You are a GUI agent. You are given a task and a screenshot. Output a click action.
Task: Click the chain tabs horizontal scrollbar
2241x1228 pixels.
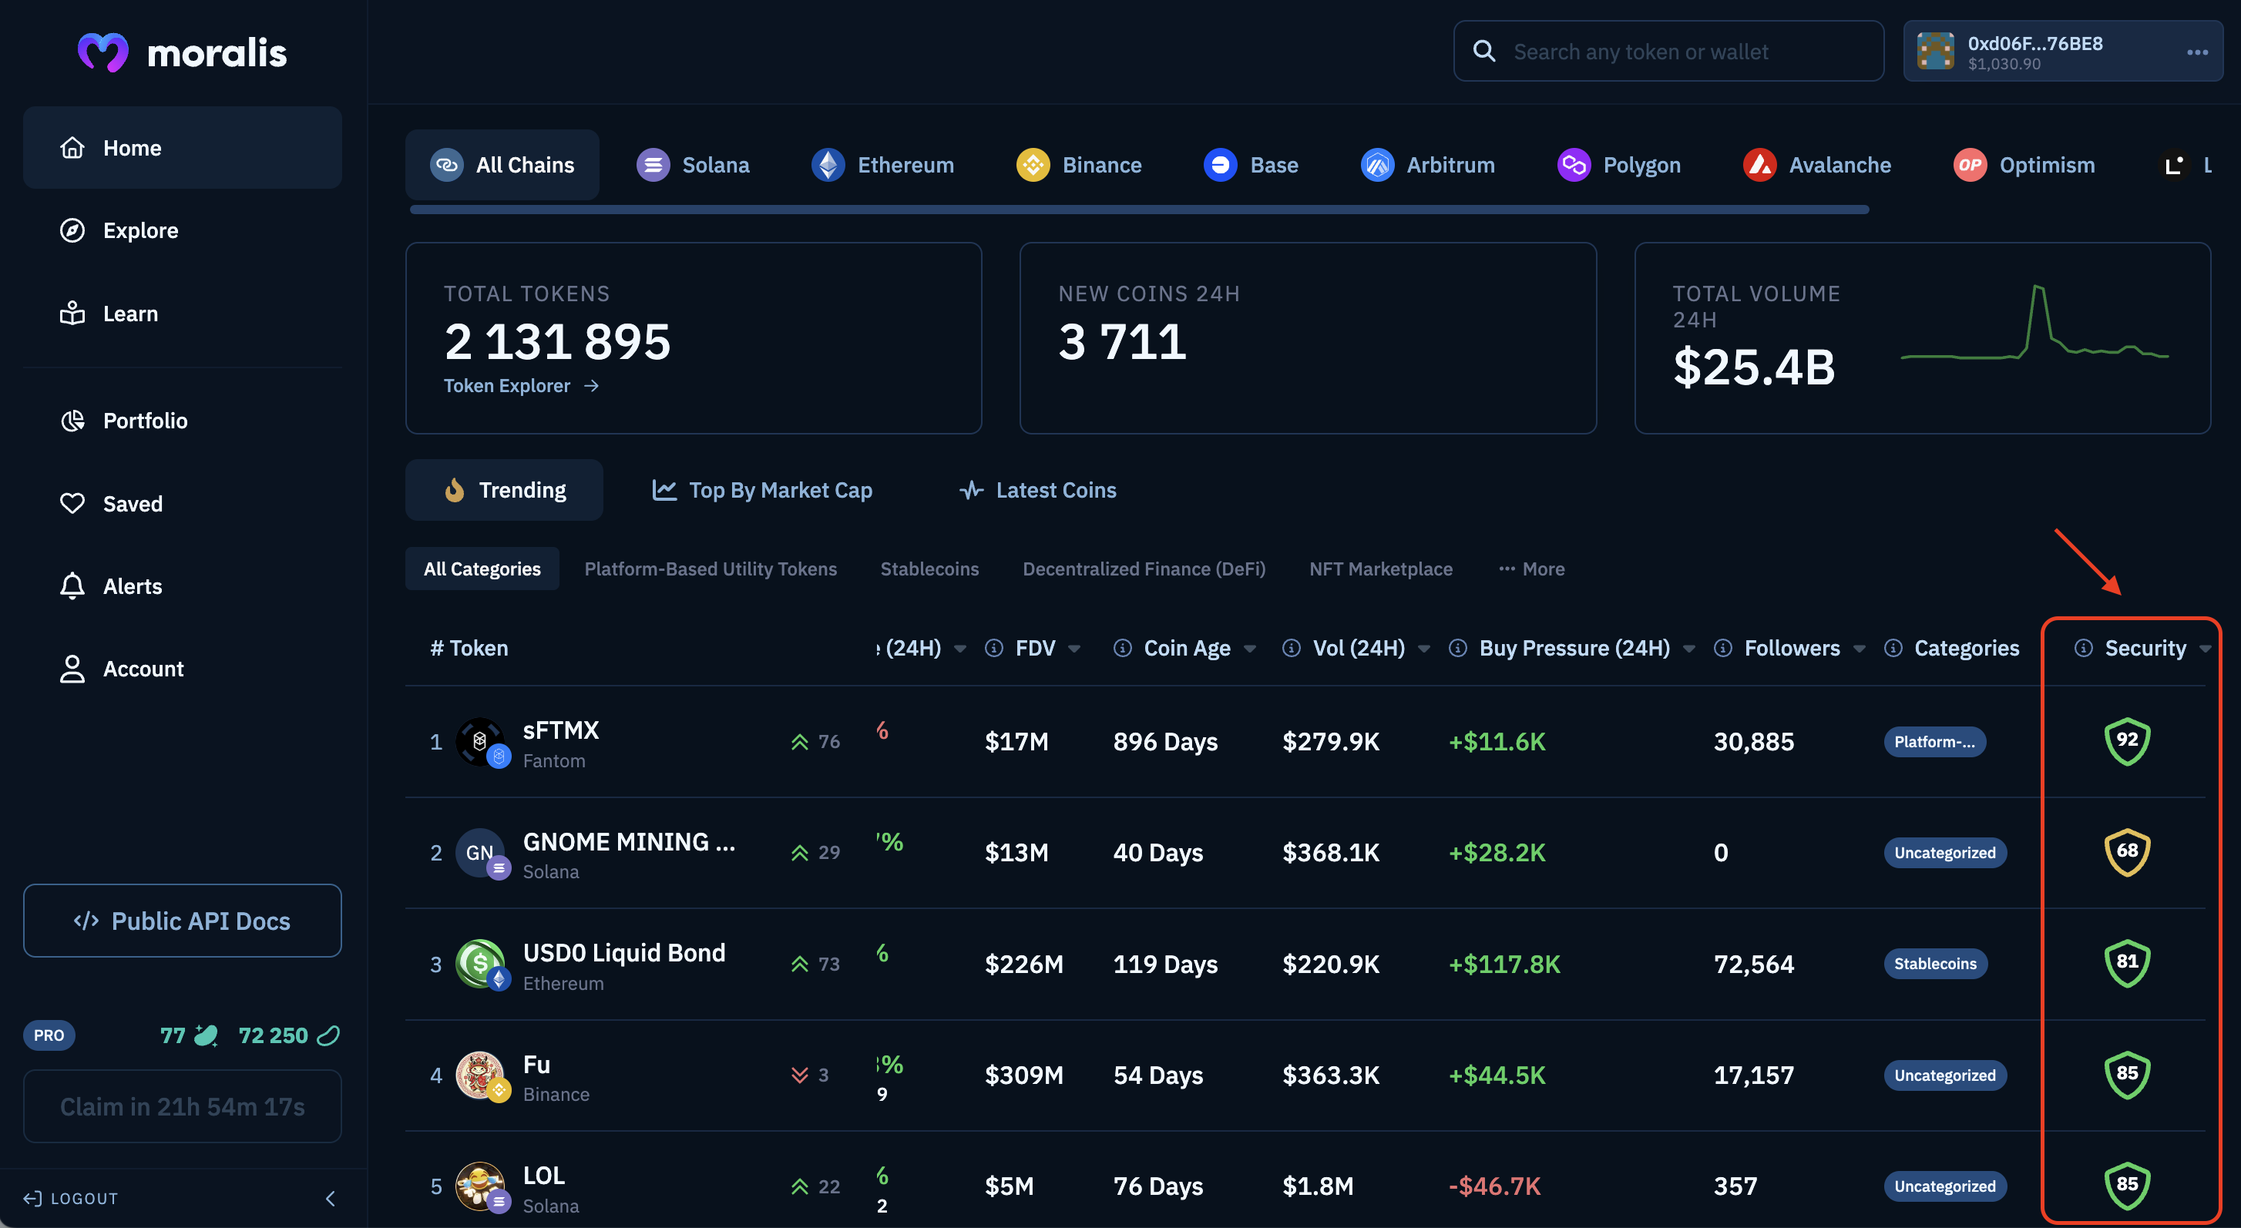tap(1139, 210)
